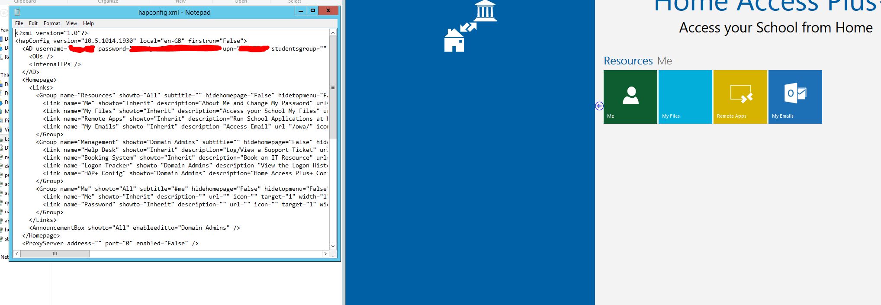This screenshot has width=881, height=305.
Task: Click the horizontal scrollbar right arrow in Notepad
Action: [x=325, y=254]
